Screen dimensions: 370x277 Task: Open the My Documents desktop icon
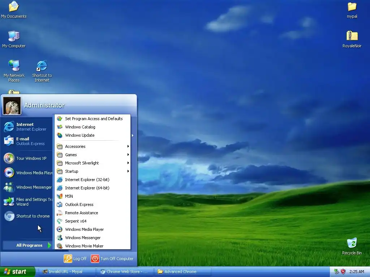coord(14,9)
